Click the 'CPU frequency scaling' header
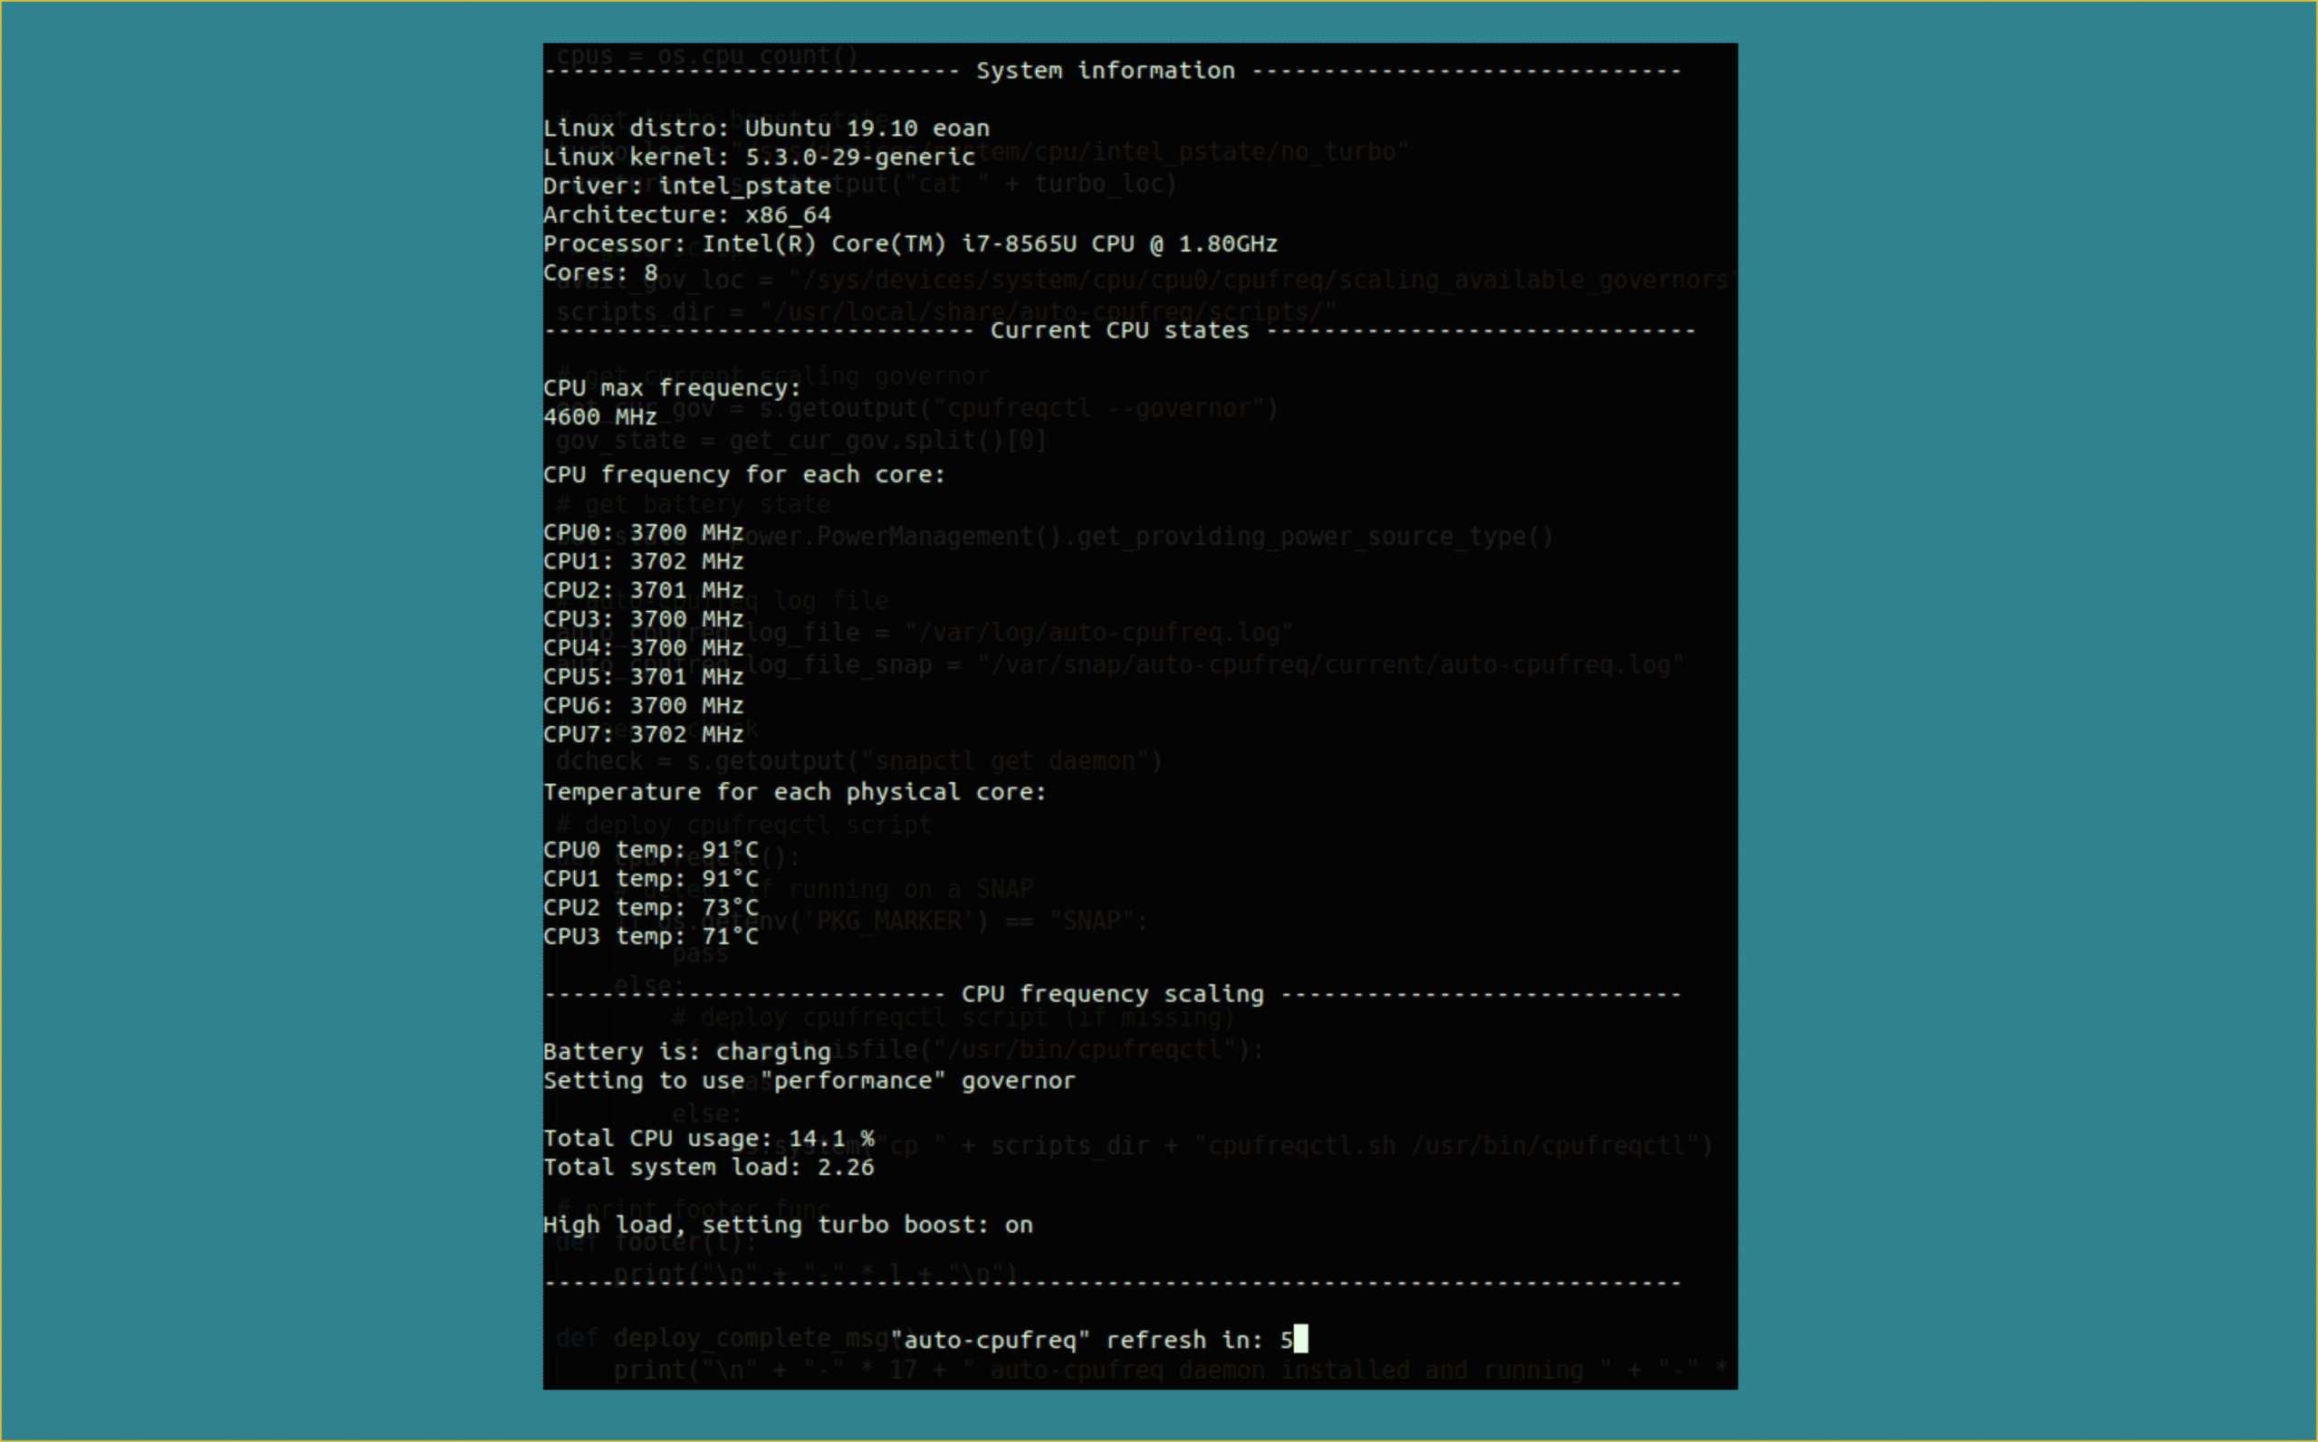This screenshot has width=2318, height=1442. click(x=1112, y=994)
